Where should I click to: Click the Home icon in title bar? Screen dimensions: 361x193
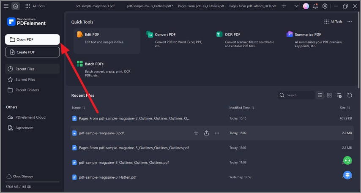pyautogui.click(x=16, y=6)
